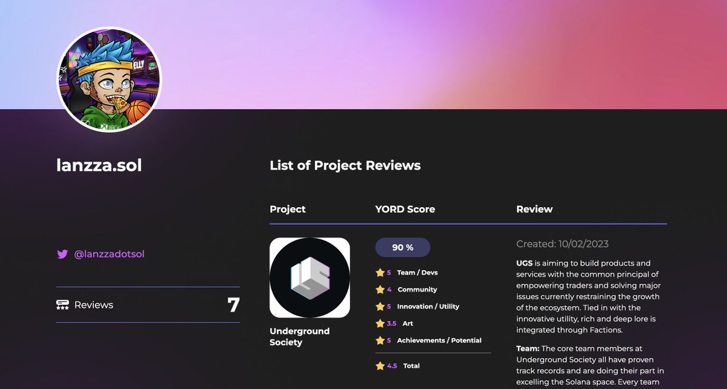Click the Innovation / Utility rating label
This screenshot has height=389, width=727.
428,307
